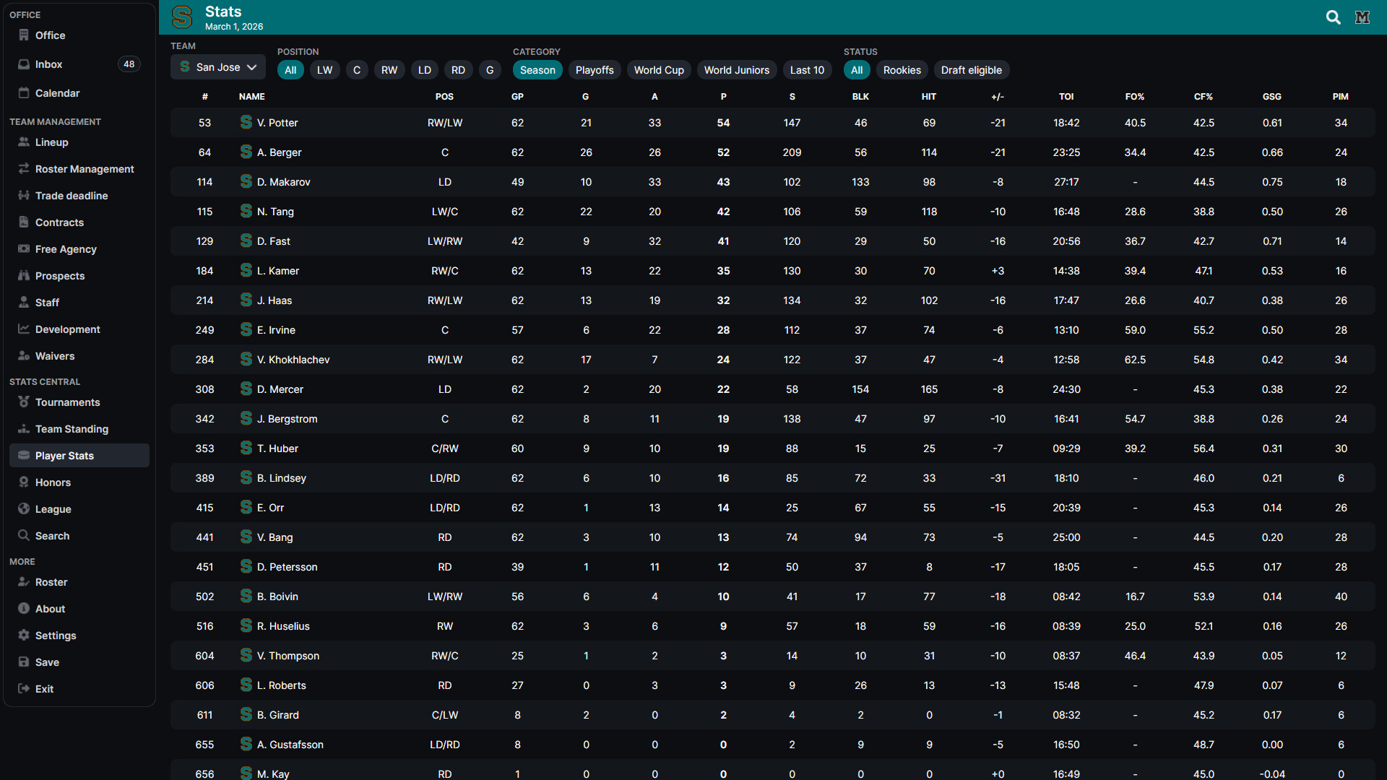This screenshot has width=1387, height=780.
Task: View the Free Agency page
Action: point(65,248)
